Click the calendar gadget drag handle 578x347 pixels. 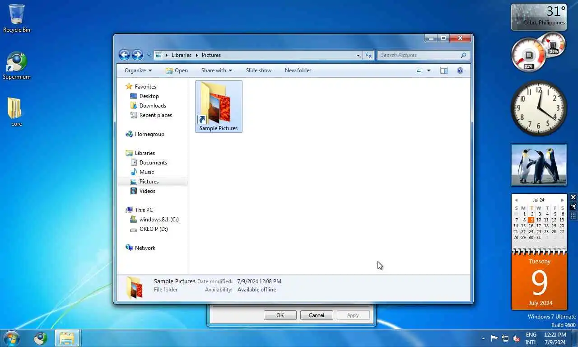(573, 216)
